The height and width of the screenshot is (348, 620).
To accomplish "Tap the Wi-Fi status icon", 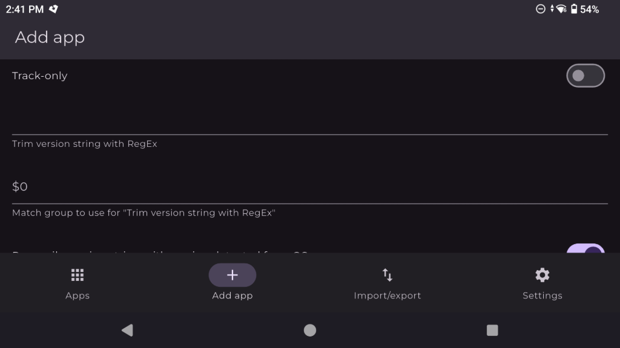I will coord(561,9).
